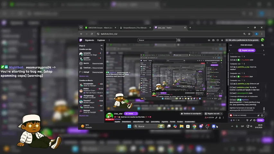Open emote picker in chat input
Viewport: 274px width, 154px height.
(262, 116)
